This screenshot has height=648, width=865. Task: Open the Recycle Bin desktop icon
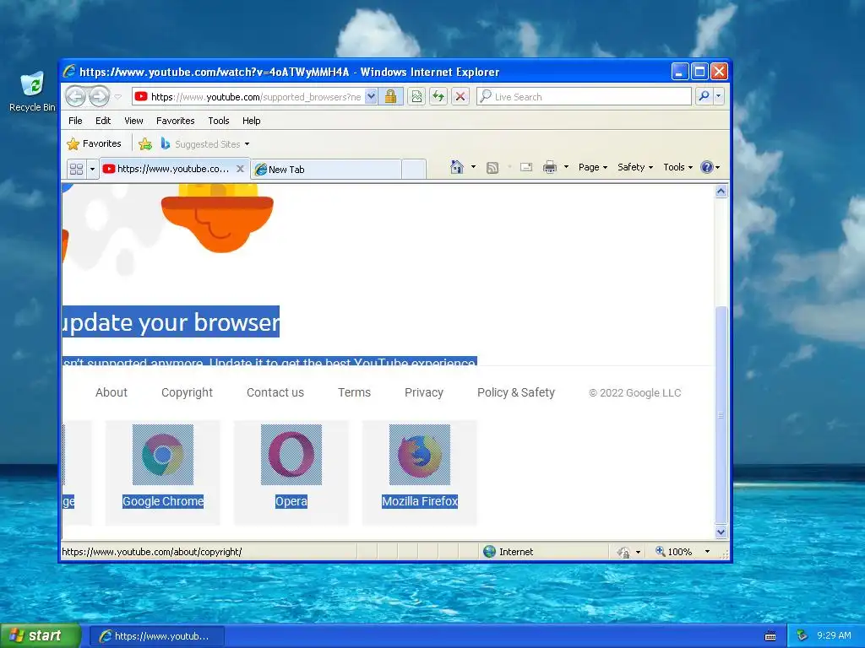pyautogui.click(x=32, y=91)
